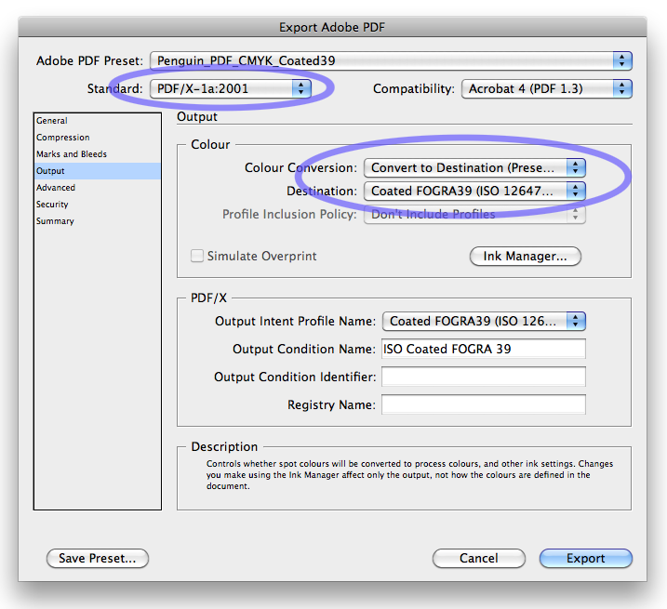Open the Standard PDF/X-1a:2001 dropdown

[231, 89]
